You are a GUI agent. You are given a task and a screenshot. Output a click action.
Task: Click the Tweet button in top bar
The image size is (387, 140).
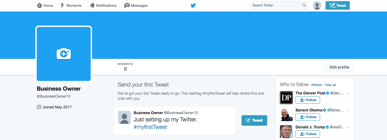(338, 5)
